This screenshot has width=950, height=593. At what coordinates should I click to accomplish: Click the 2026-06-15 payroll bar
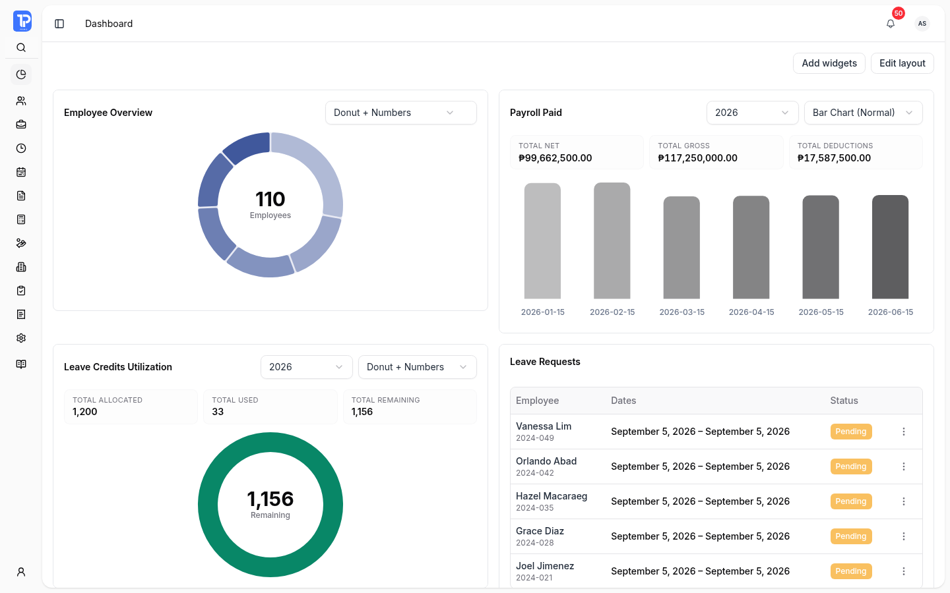891,247
